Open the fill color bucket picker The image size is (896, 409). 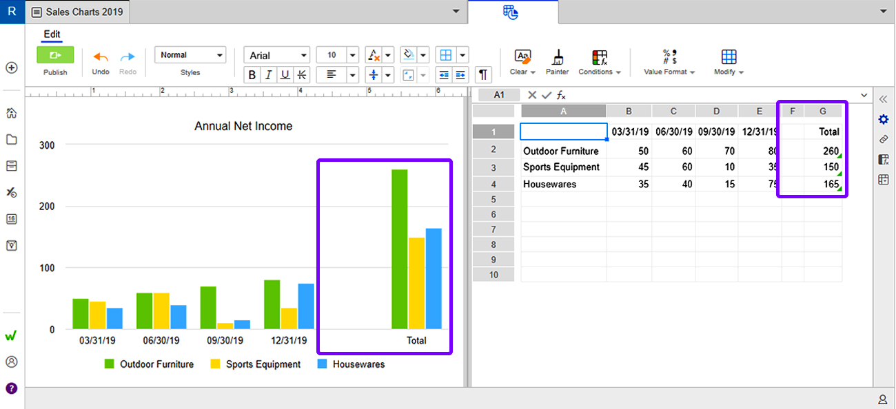coord(409,55)
